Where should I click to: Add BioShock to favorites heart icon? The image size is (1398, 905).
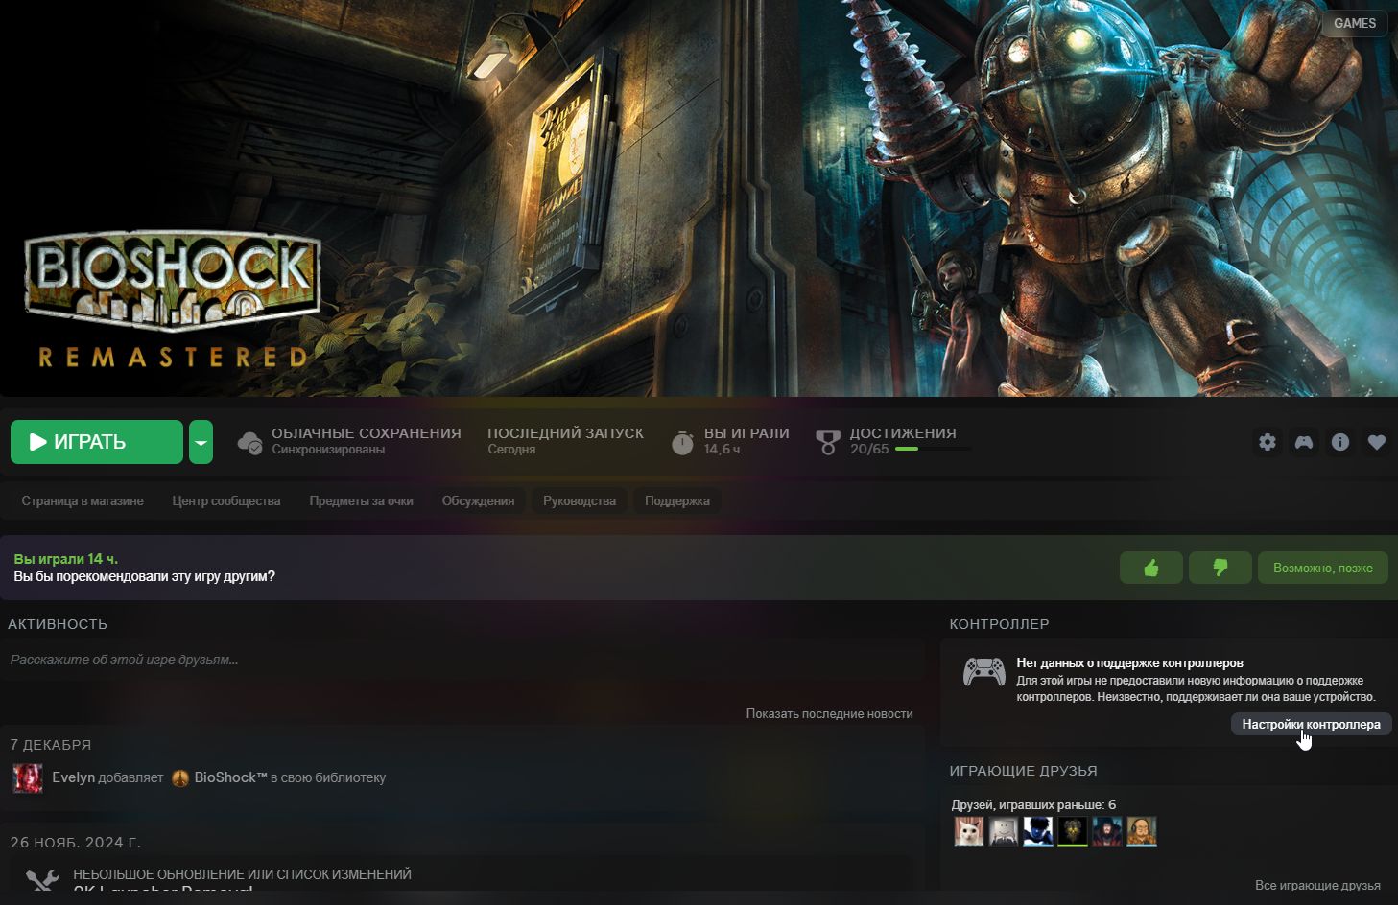click(x=1377, y=442)
